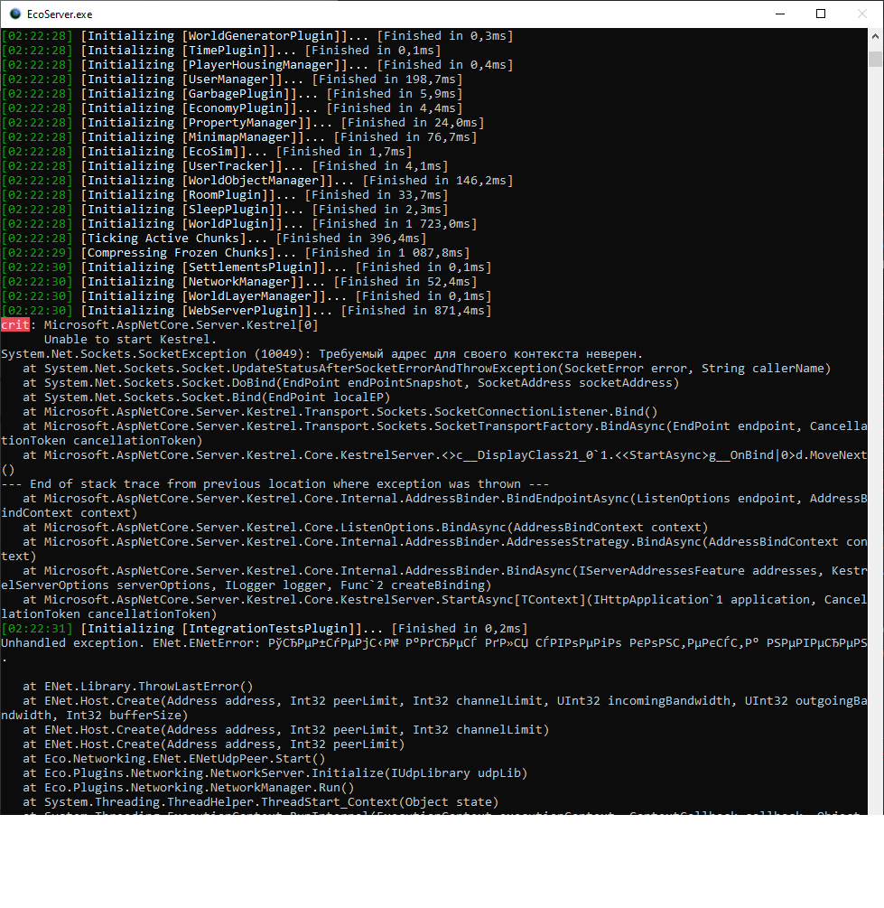The width and height of the screenshot is (884, 908).
Task: Click the 'Ticking Active Chunks' line
Action: pyautogui.click(x=214, y=239)
